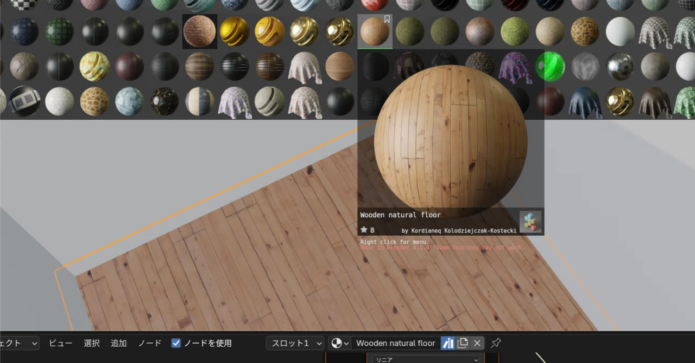This screenshot has height=363, width=695.
Task: Open the ノード menu
Action: 149,343
